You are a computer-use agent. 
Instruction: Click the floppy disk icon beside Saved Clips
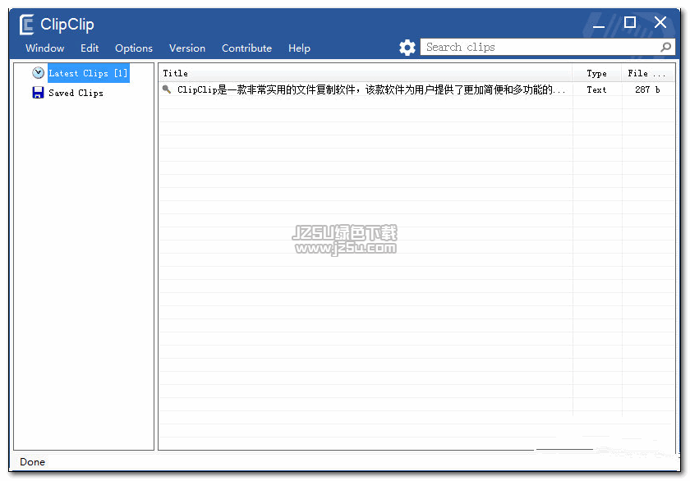click(39, 92)
